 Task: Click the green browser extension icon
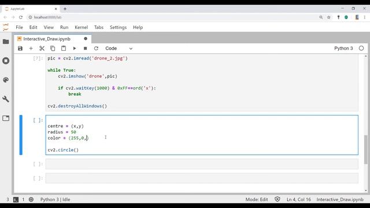346,17
